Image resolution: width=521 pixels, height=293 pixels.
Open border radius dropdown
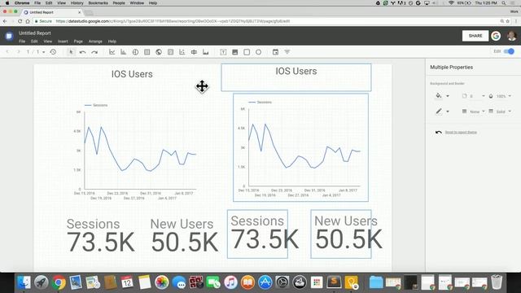point(483,96)
